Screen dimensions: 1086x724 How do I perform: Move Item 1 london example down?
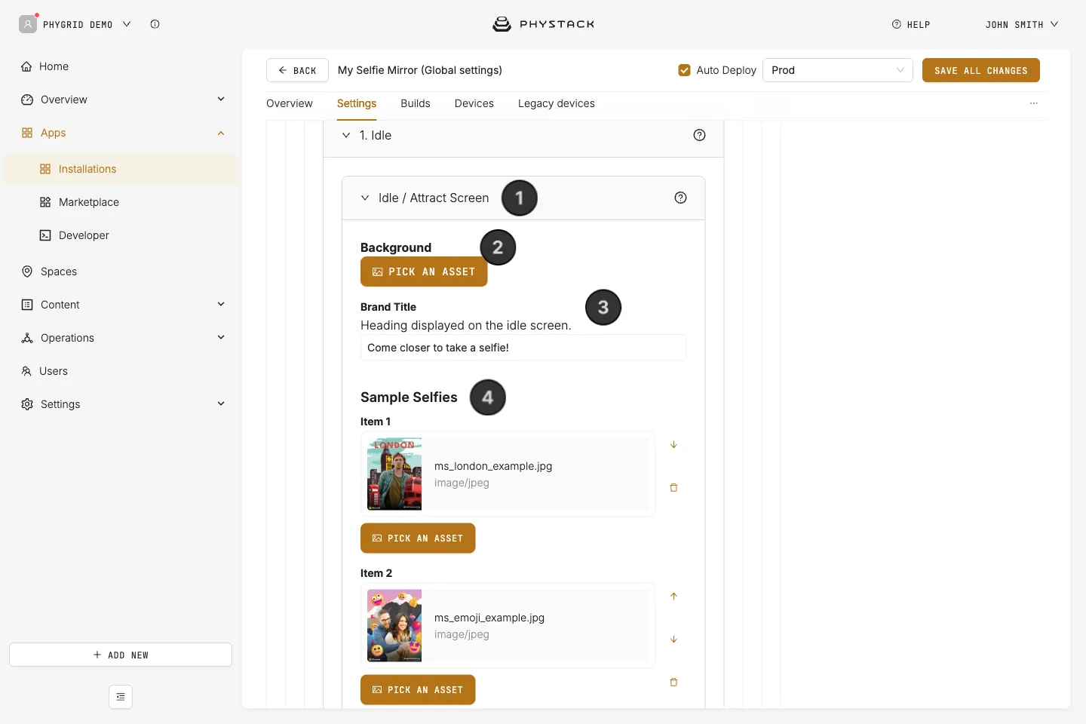673,445
